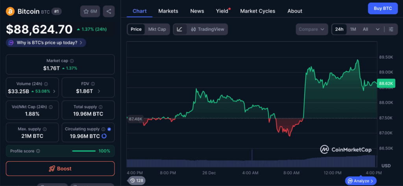Click the Circulating supply verified badge
The height and width of the screenshot is (186, 403).
point(109,129)
